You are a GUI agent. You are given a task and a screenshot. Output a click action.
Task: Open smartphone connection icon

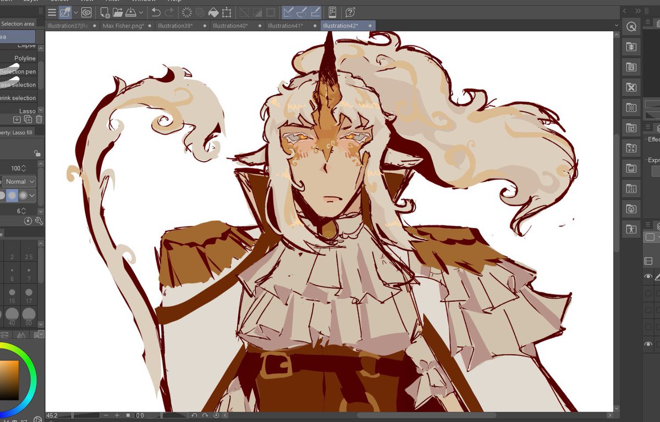332,12
